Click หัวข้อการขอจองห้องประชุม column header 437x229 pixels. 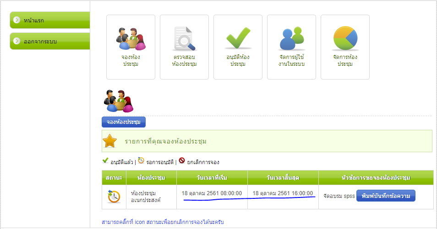[x=376, y=177]
